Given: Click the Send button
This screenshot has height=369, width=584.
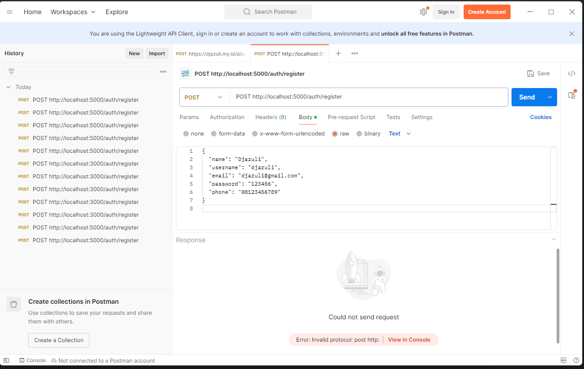Looking at the screenshot, I should tap(527, 97).
